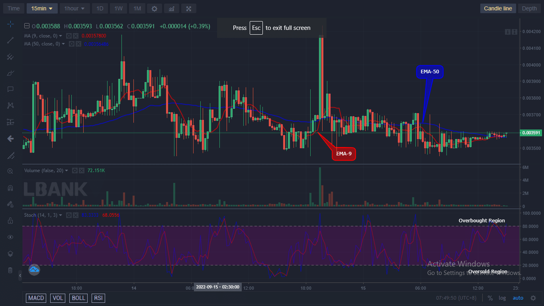Click the 0.004200 price axis label
The image size is (544, 306).
point(532,31)
